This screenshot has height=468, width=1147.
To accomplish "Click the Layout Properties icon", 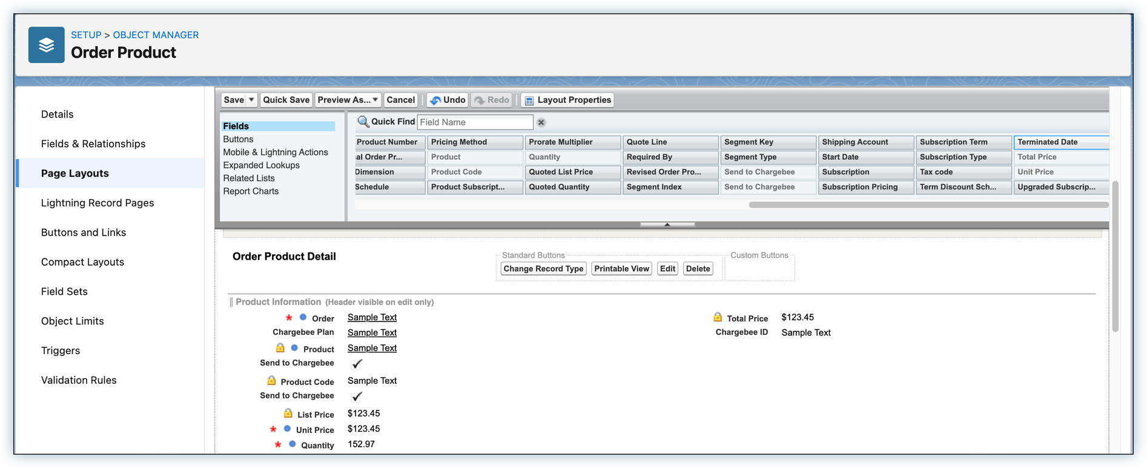I will pos(529,101).
